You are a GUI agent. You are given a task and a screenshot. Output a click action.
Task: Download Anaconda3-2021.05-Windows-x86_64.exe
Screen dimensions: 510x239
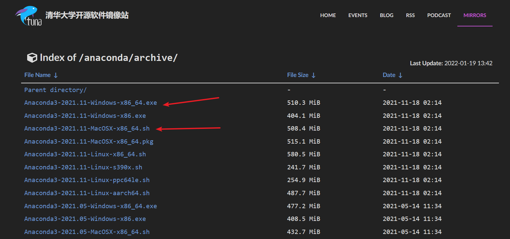click(91, 206)
